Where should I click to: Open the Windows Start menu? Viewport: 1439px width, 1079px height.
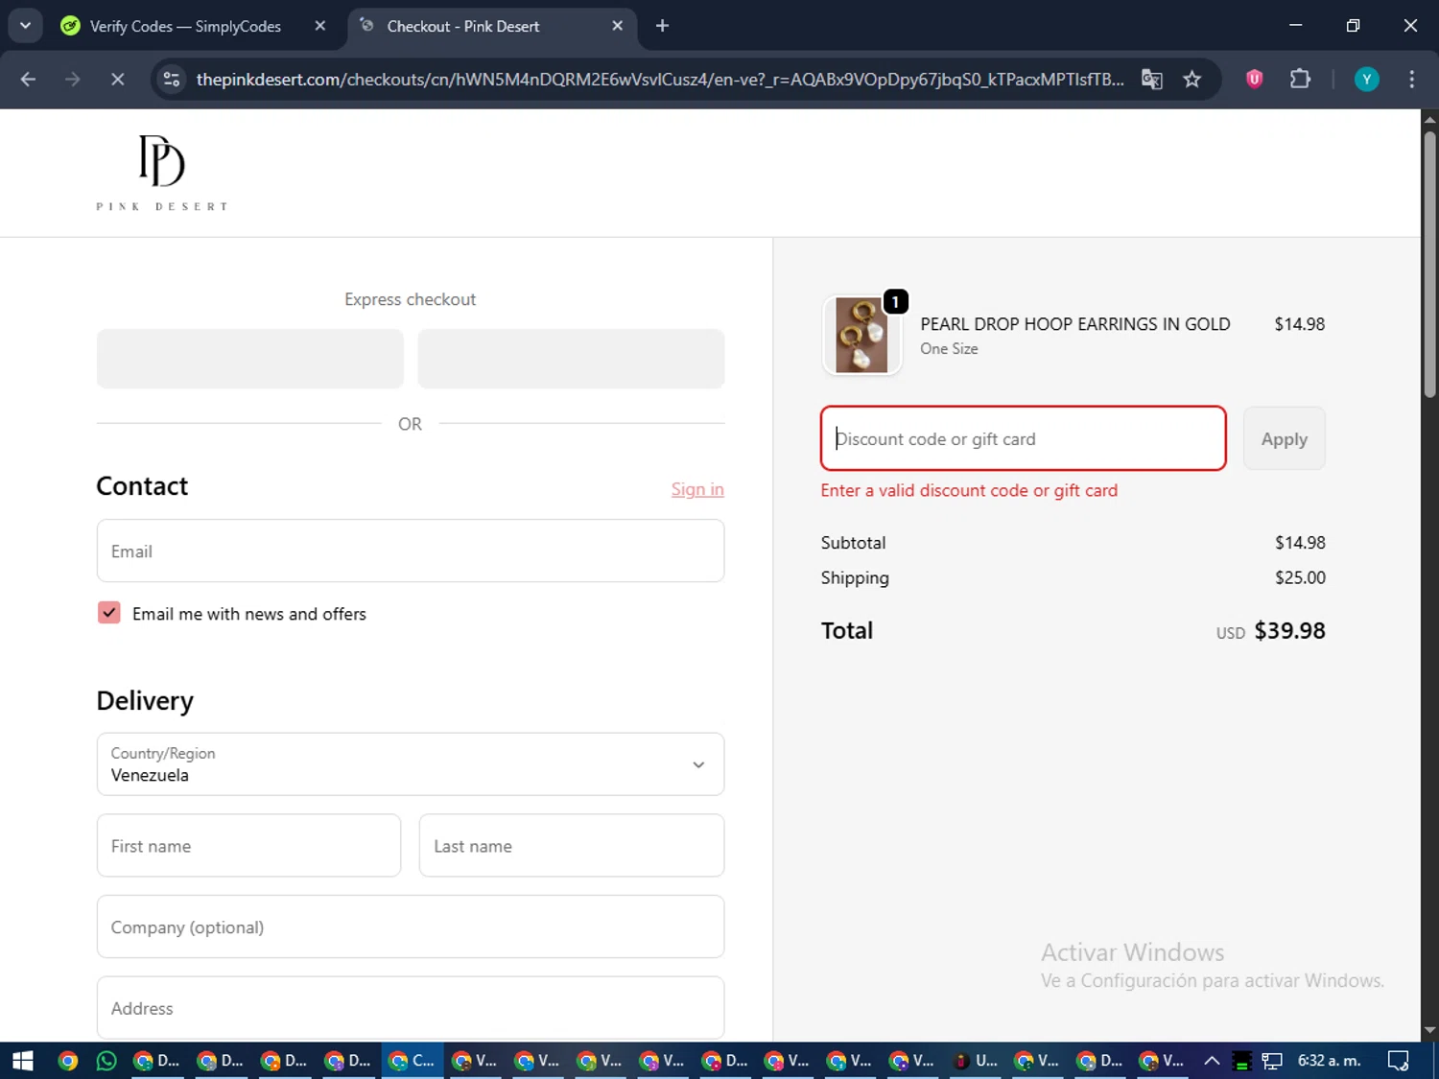coord(22,1061)
